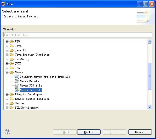Viewport: 156px width, 139px height.
Task: Minimize the New dialog window
Action: [x=140, y=4]
